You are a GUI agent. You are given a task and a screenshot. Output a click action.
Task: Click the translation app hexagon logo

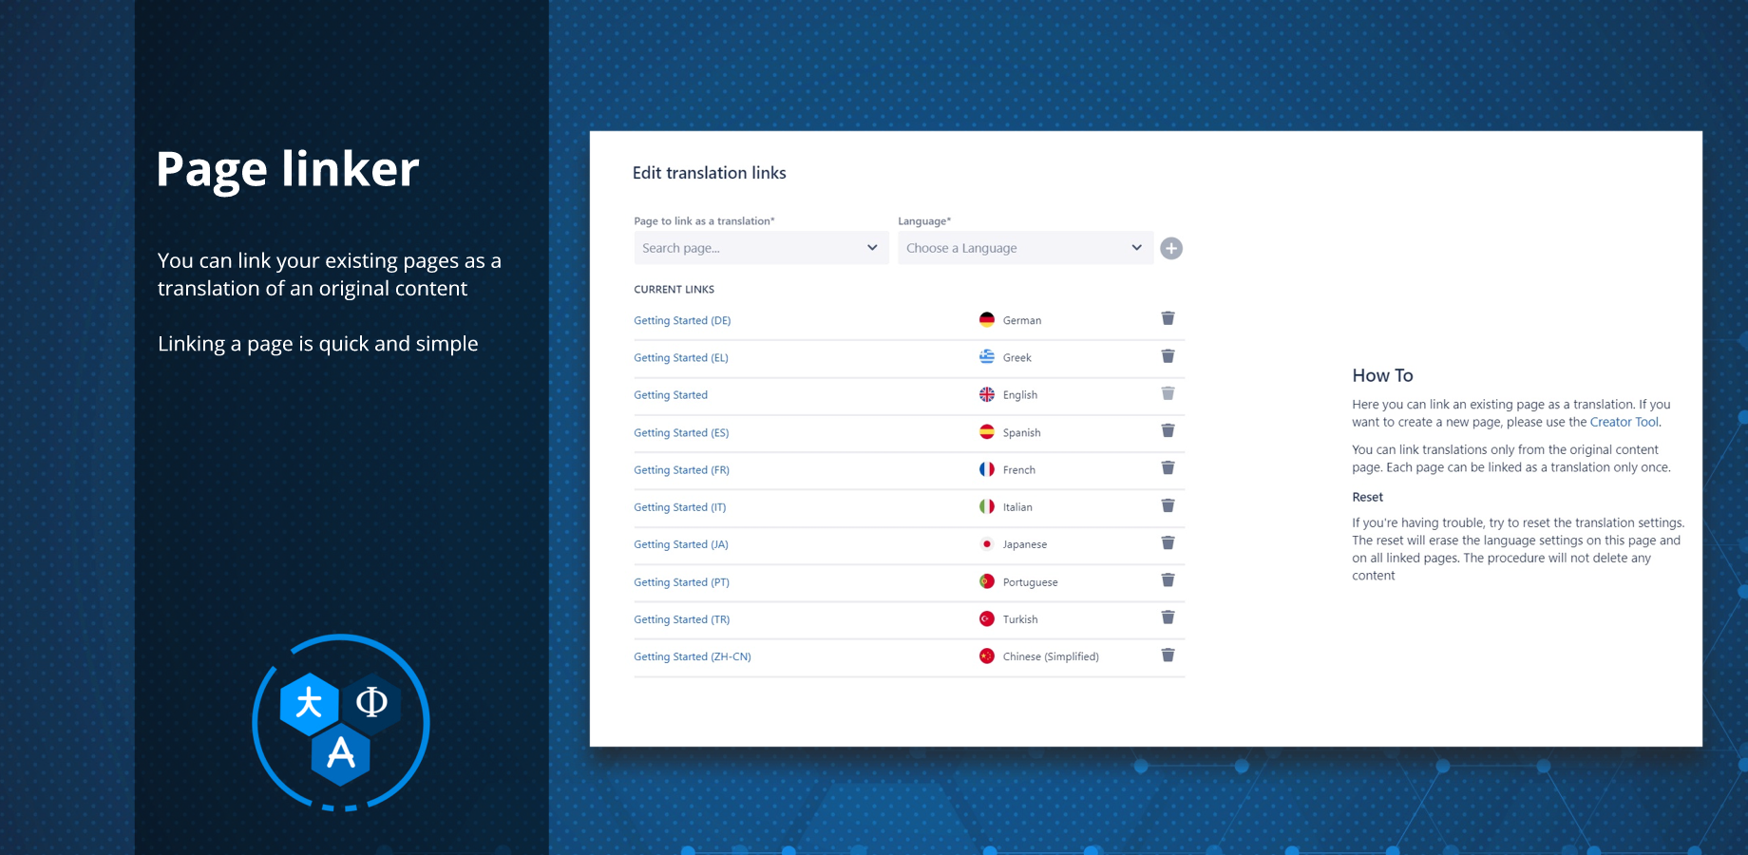[x=341, y=724]
